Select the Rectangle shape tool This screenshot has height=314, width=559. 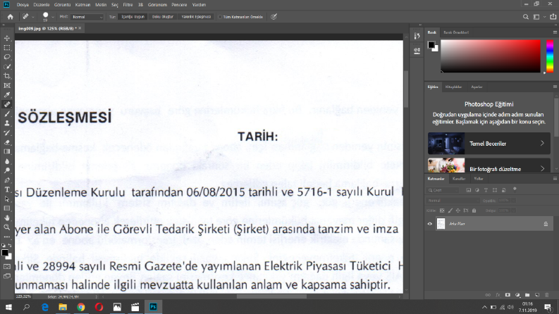click(7, 208)
